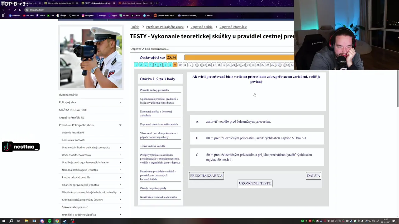Open WOLT bookmark
Screen dimensions: 399x224
(147, 16)
